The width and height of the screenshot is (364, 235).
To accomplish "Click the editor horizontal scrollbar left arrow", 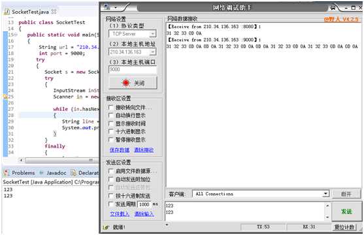I will [21, 160].
